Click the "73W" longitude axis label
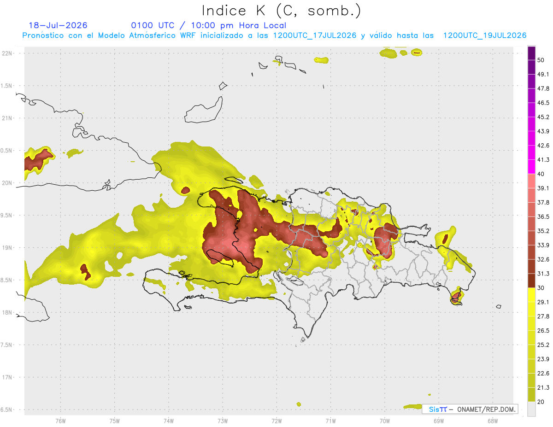The height and width of the screenshot is (427, 553). [x=223, y=421]
